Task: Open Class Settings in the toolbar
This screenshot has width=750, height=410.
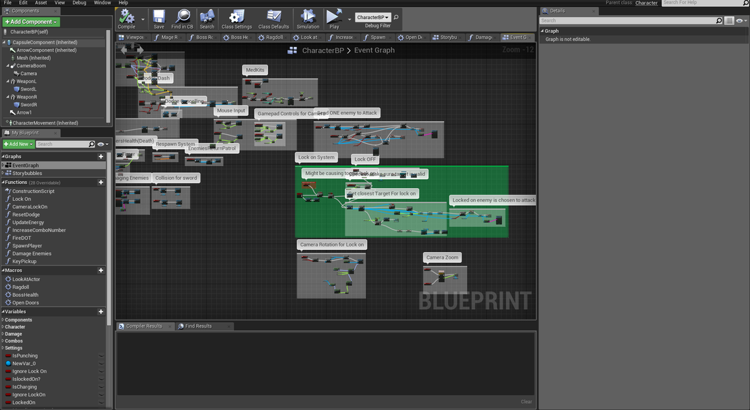Action: (237, 17)
